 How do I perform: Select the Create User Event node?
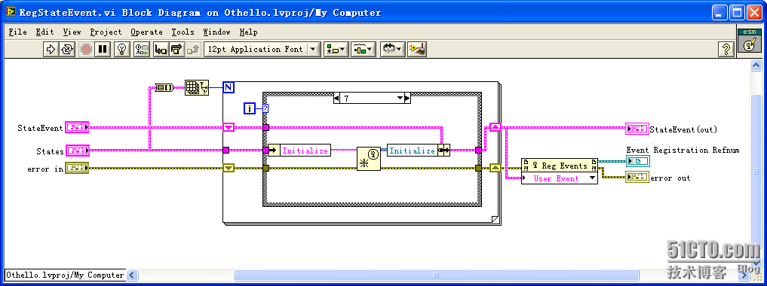tap(369, 158)
